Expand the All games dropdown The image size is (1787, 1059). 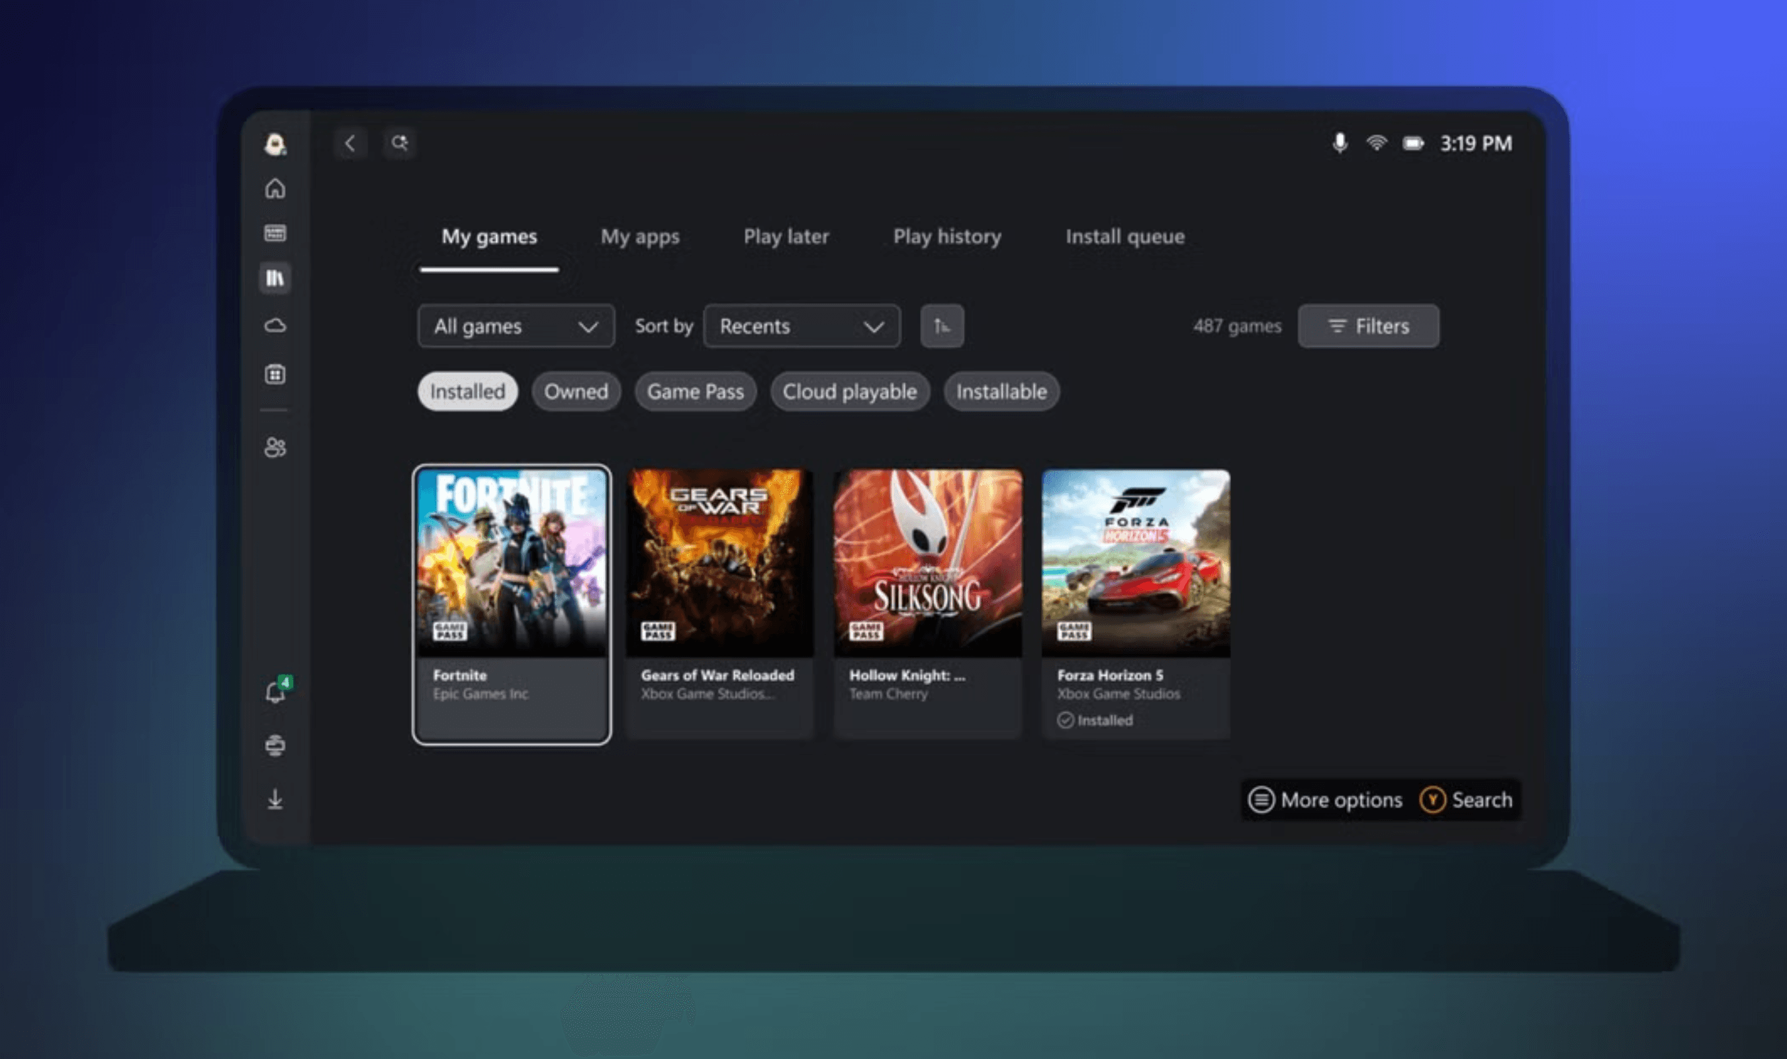pos(515,326)
